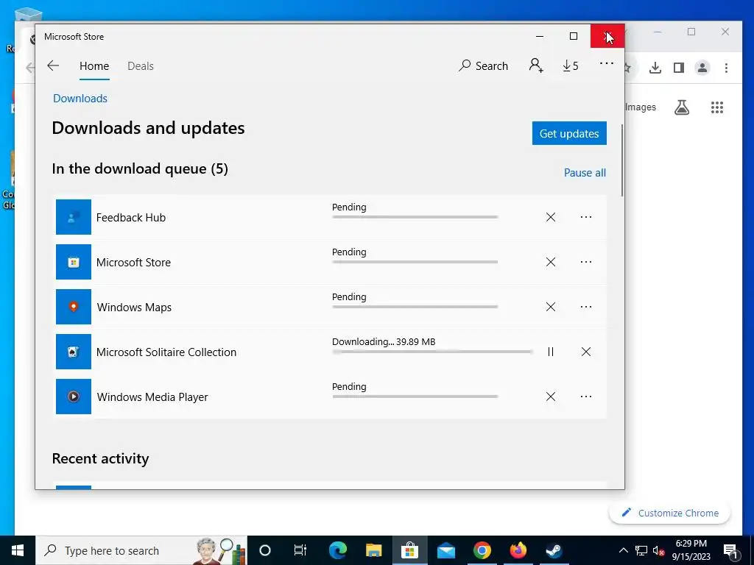Image resolution: width=754 pixels, height=565 pixels.
Task: Click Windows Media Player name
Action: (152, 397)
